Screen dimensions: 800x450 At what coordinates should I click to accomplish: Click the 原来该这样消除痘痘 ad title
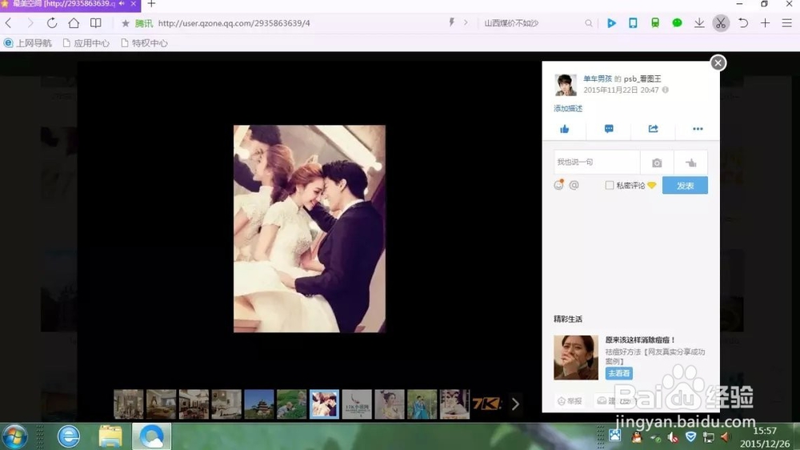click(x=640, y=340)
